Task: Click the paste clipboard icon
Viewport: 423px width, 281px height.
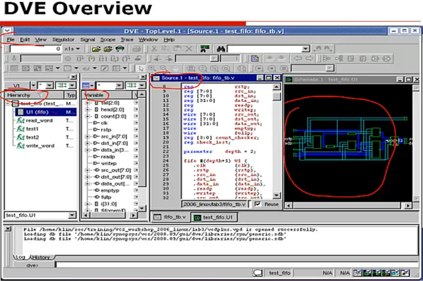Action: [x=177, y=49]
